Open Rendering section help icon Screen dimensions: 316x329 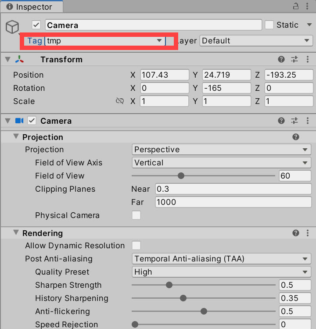296,233
